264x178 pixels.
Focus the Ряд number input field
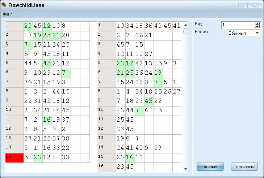(x=238, y=25)
